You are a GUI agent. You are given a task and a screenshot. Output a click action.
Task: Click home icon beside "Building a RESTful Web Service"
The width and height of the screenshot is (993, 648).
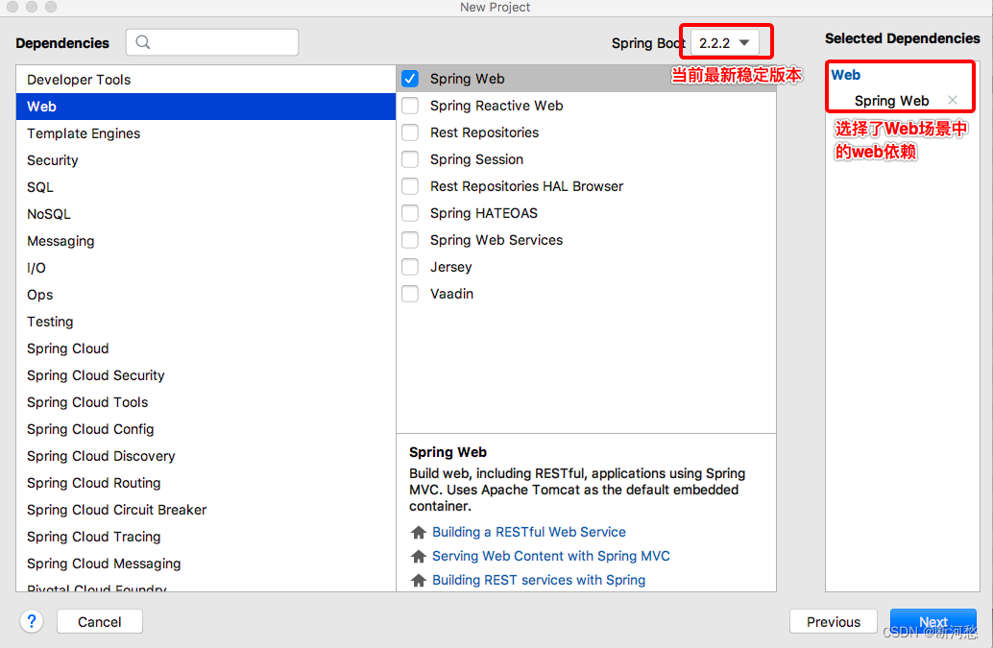point(418,532)
